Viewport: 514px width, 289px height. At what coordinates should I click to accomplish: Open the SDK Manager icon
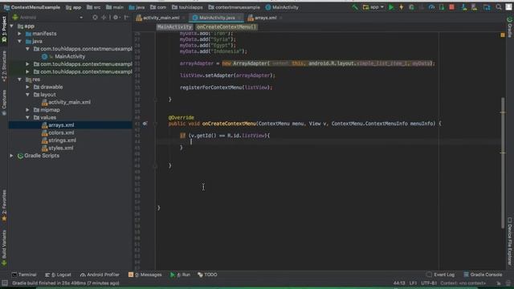click(474, 7)
